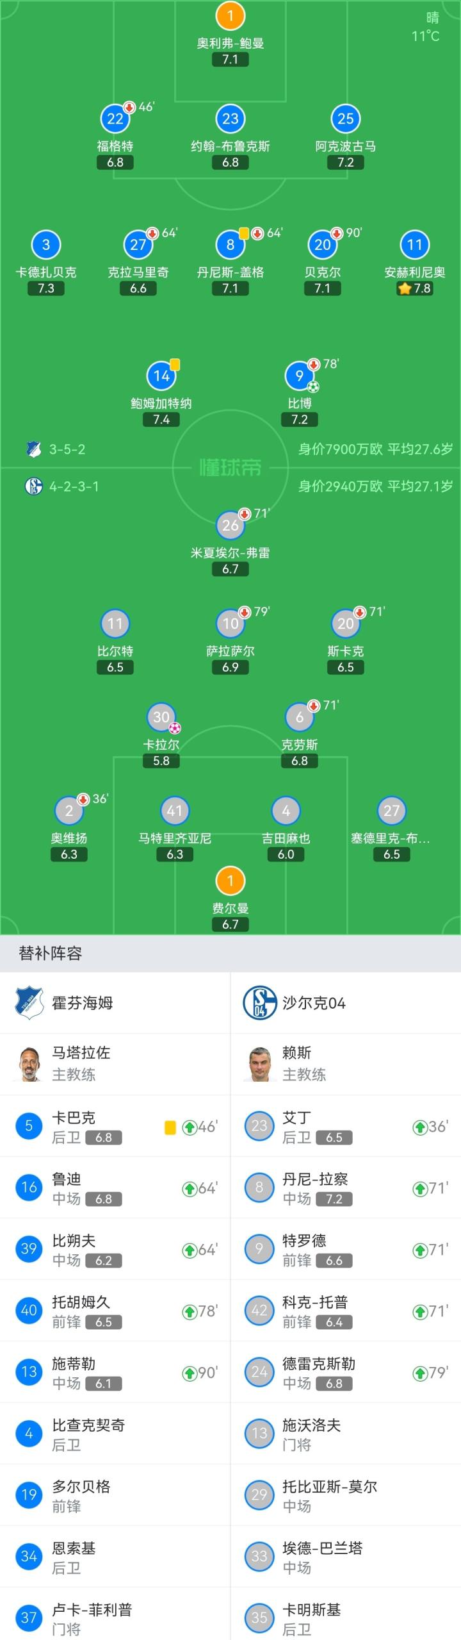Open substitute 丹尼-拉察 row
This screenshot has width=461, height=1640.
(346, 1188)
